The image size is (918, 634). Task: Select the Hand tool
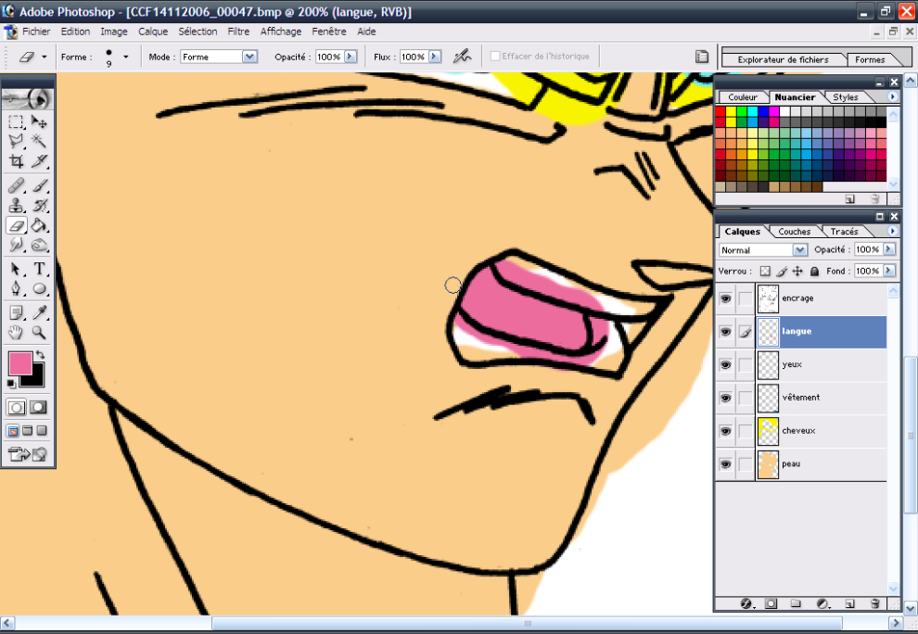(x=16, y=333)
